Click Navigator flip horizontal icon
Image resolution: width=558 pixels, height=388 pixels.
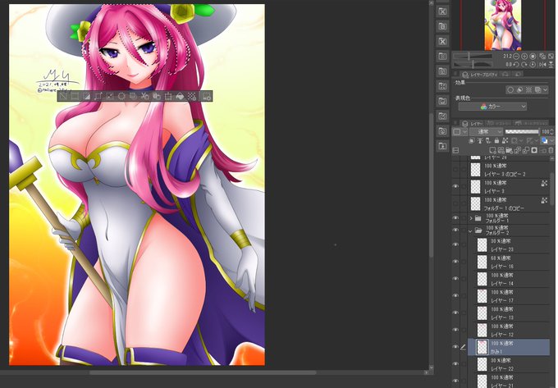click(542, 64)
